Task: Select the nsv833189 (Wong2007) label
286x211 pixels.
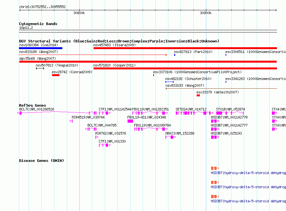Action: 39,52
